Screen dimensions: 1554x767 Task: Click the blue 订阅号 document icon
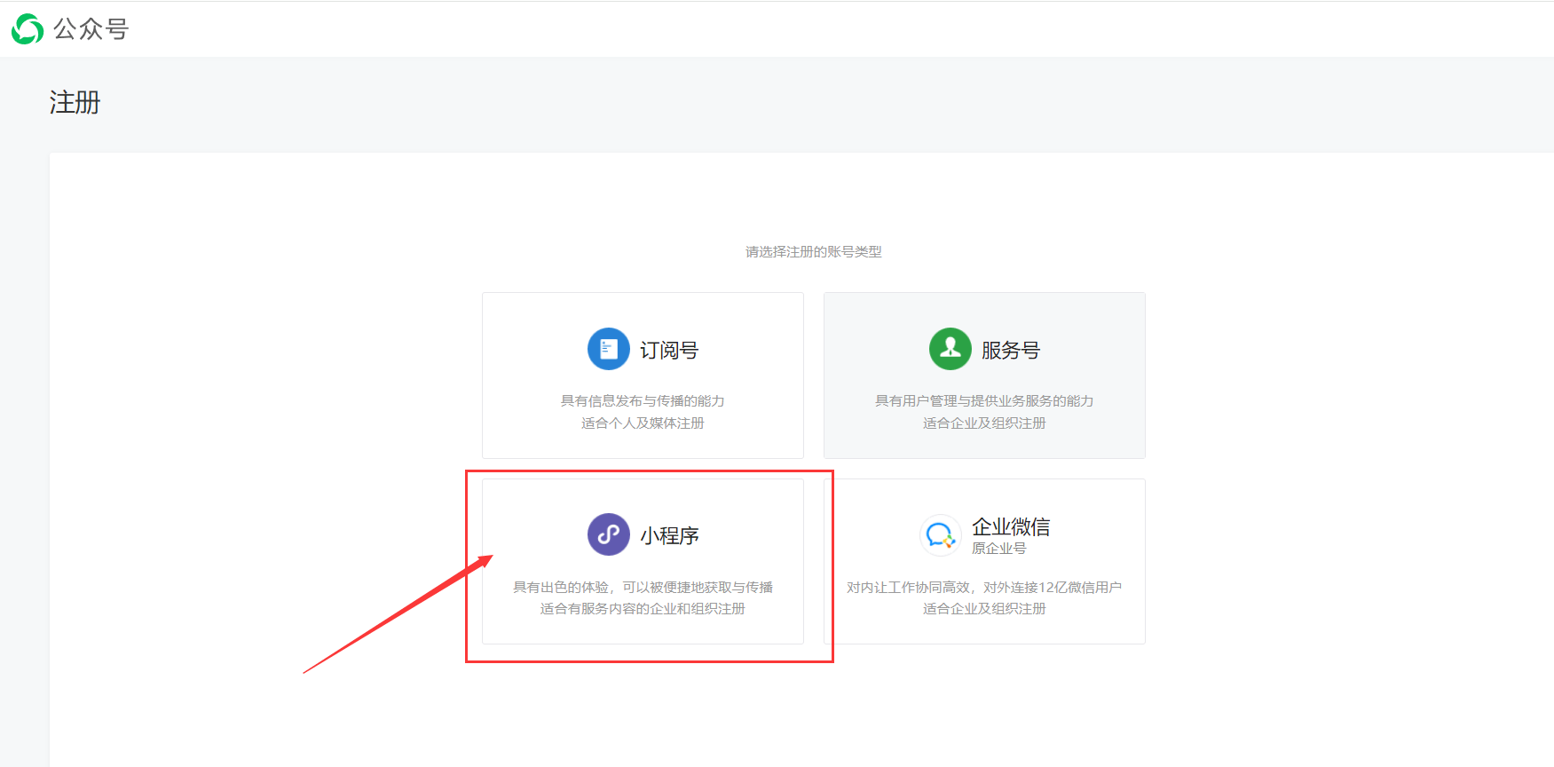click(x=609, y=349)
